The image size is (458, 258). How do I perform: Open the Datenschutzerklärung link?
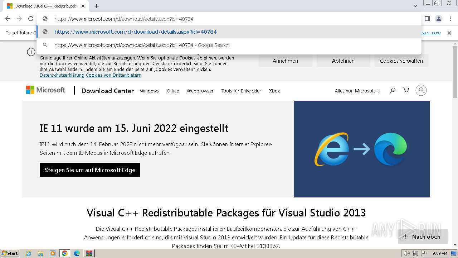coord(62,75)
